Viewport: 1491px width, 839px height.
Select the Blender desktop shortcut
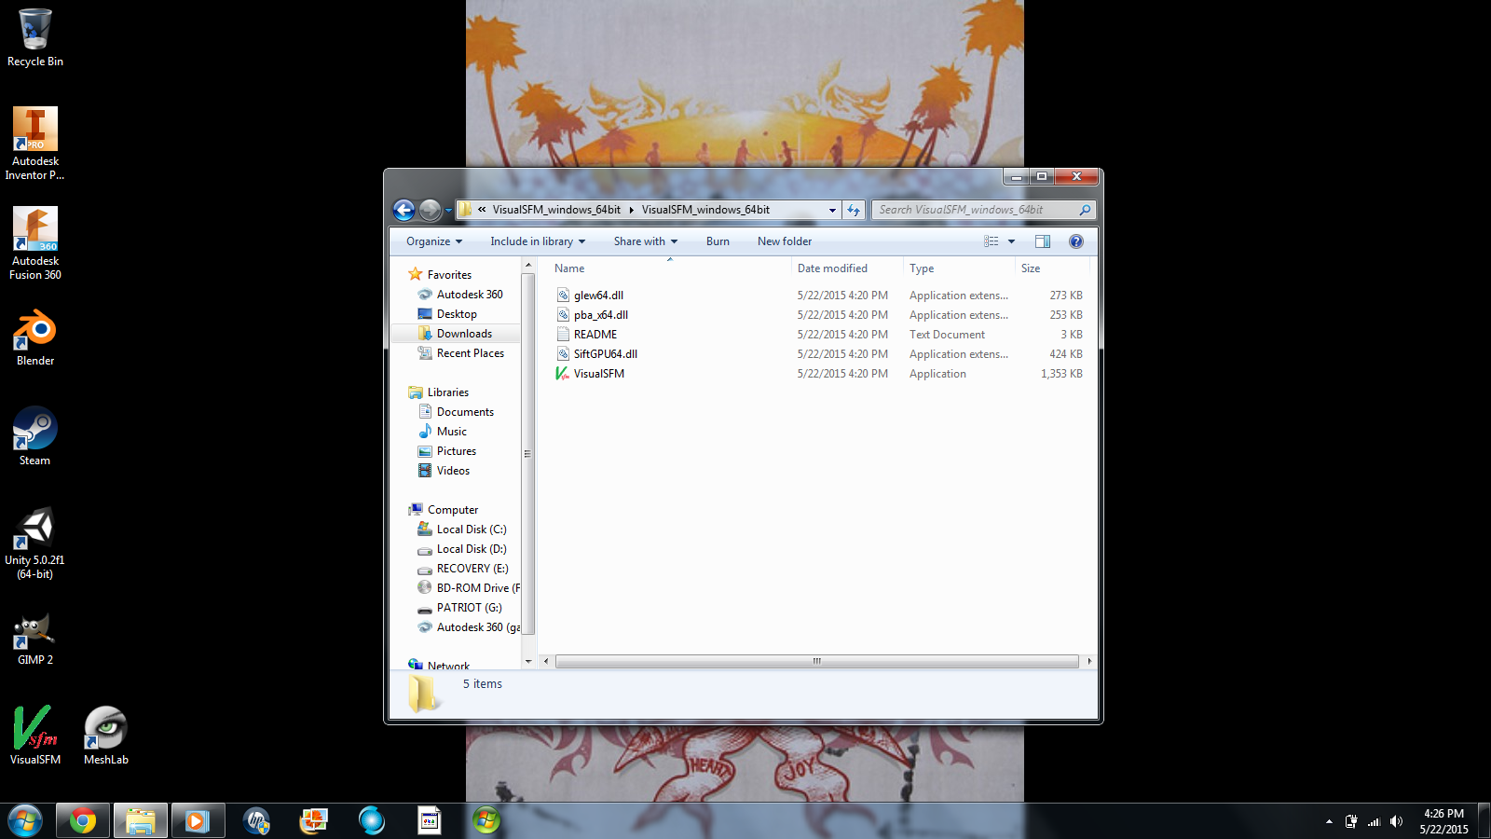pyautogui.click(x=35, y=337)
